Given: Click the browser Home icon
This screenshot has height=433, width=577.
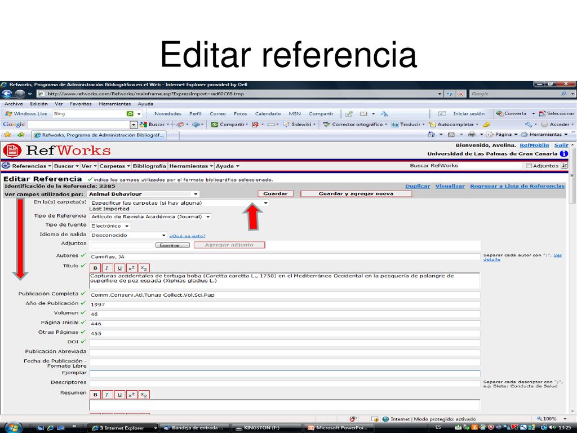Looking at the screenshot, I should 431,134.
